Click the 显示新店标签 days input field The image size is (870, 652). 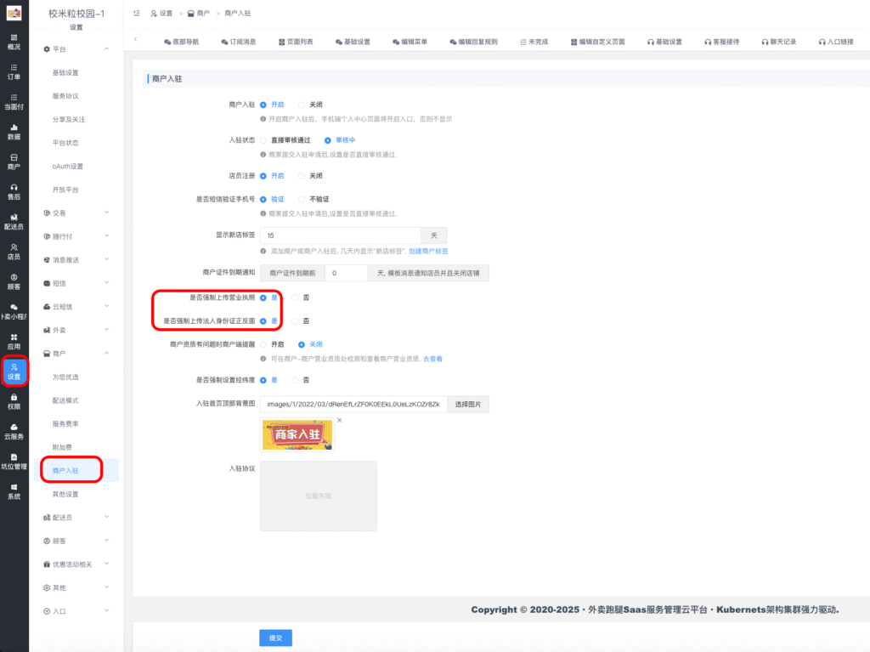(341, 235)
